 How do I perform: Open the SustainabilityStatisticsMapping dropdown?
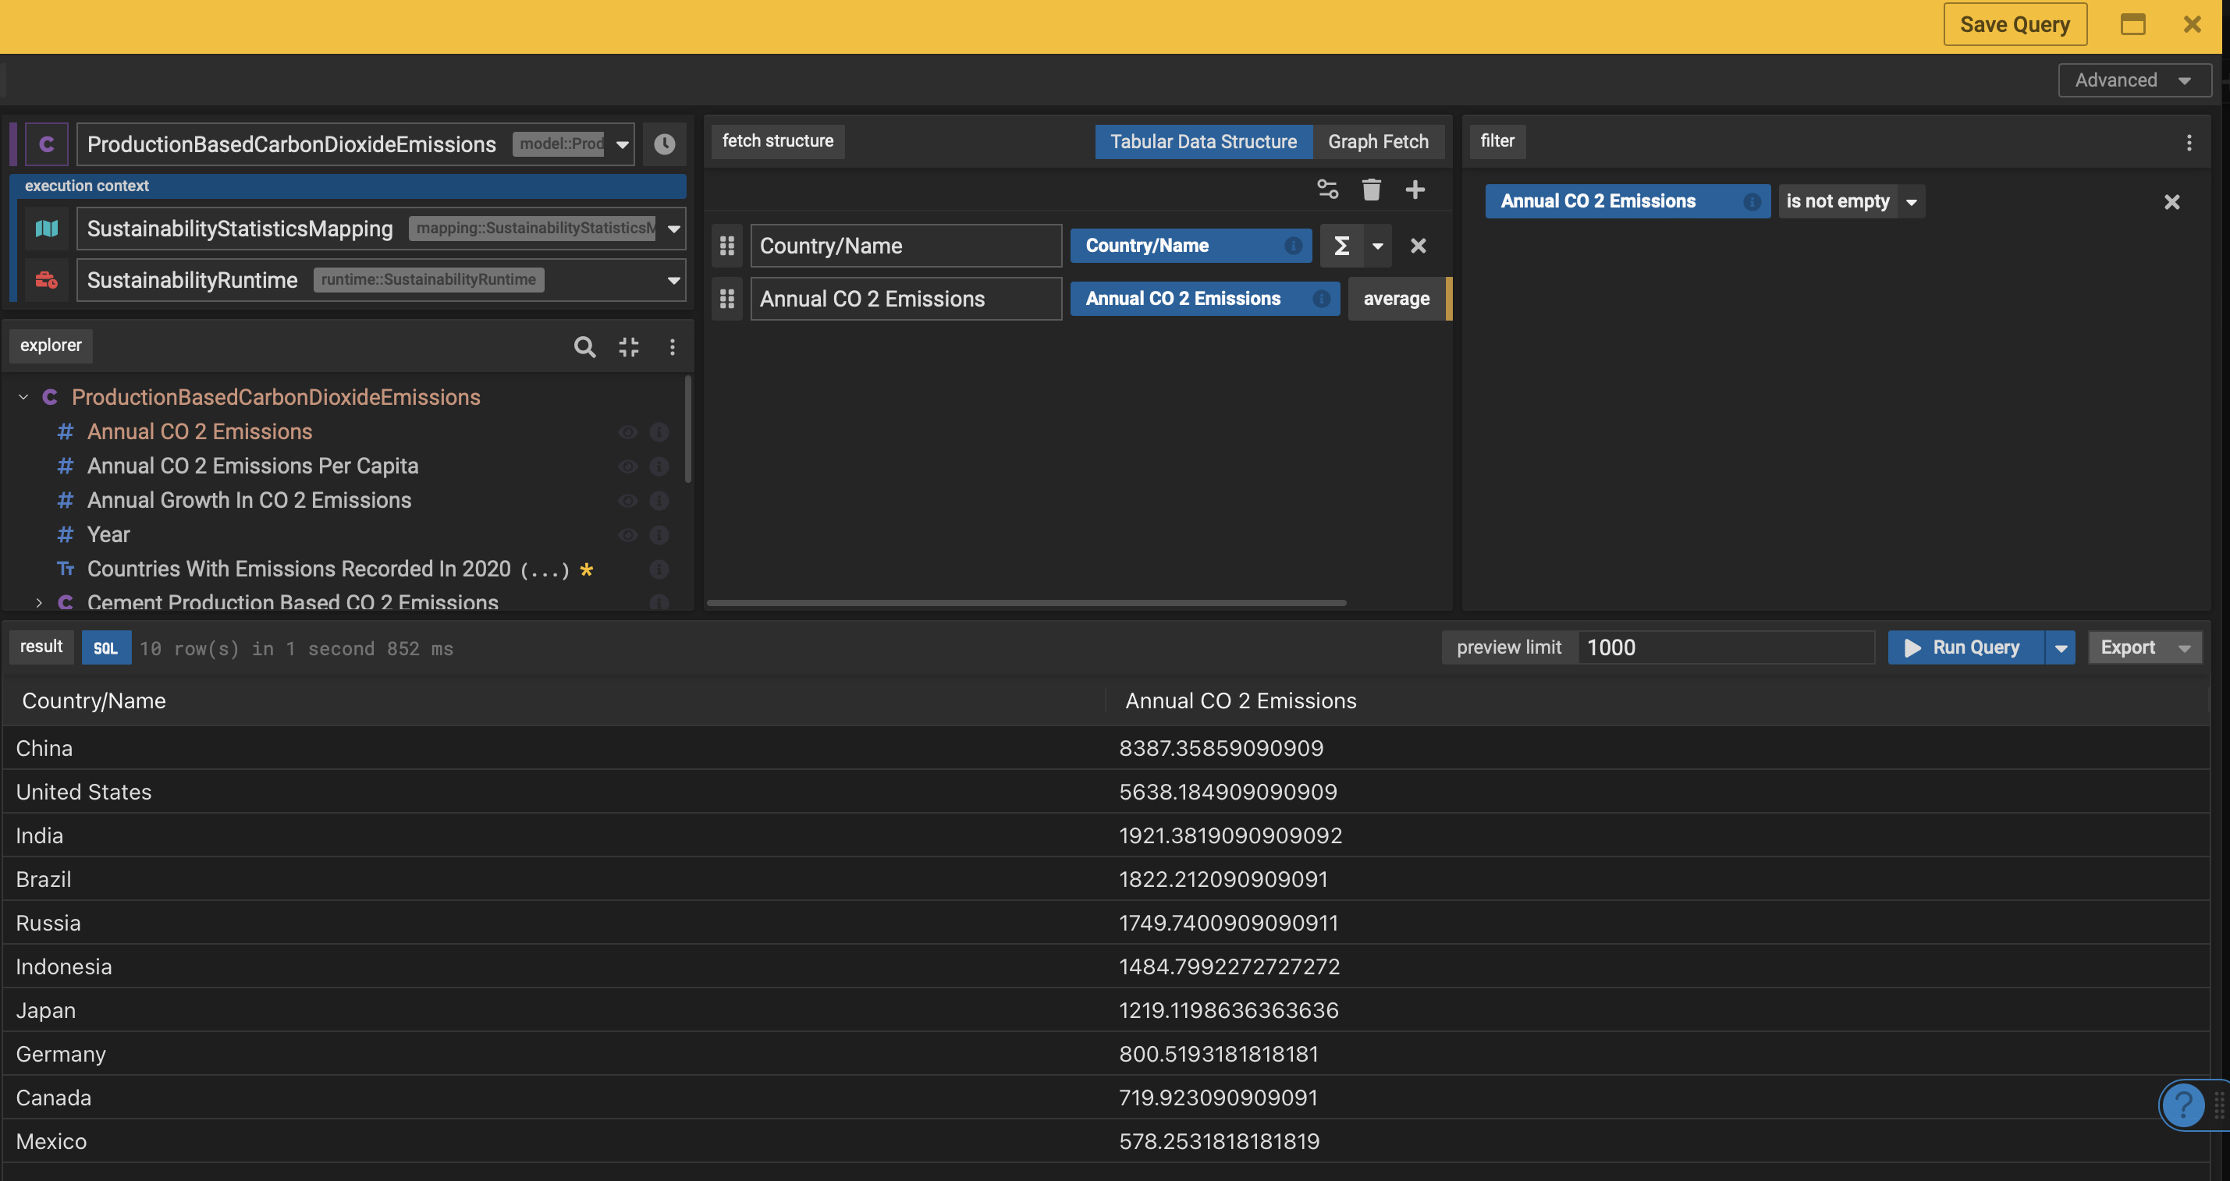pos(673,229)
